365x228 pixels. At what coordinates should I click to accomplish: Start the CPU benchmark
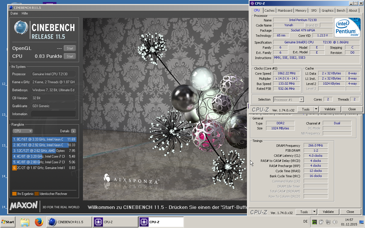click(70, 56)
